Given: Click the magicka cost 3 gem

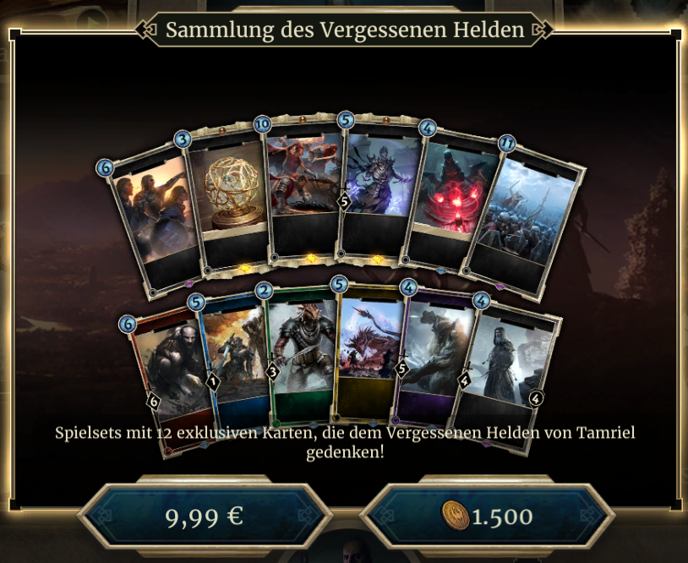Looking at the screenshot, I should pyautogui.click(x=183, y=140).
